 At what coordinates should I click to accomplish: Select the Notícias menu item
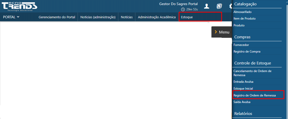[127, 17]
